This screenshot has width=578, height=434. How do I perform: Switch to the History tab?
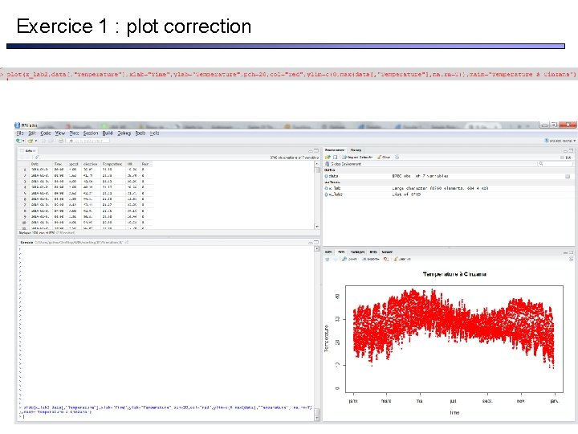pos(356,150)
